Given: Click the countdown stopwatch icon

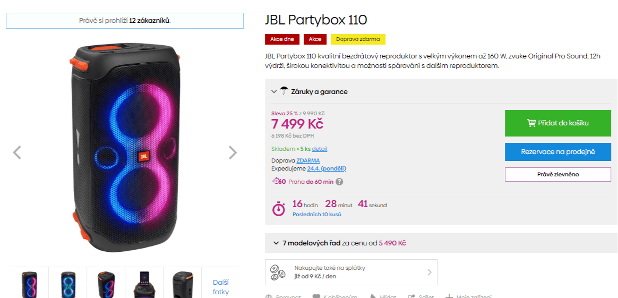Looking at the screenshot, I should (x=279, y=208).
